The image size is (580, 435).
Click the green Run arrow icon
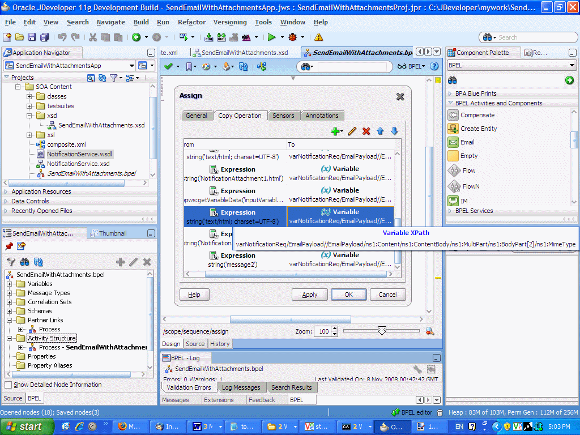pyautogui.click(x=272, y=37)
